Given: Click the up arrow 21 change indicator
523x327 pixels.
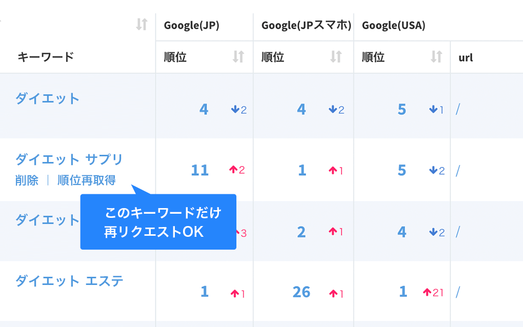Looking at the screenshot, I should point(433,292).
